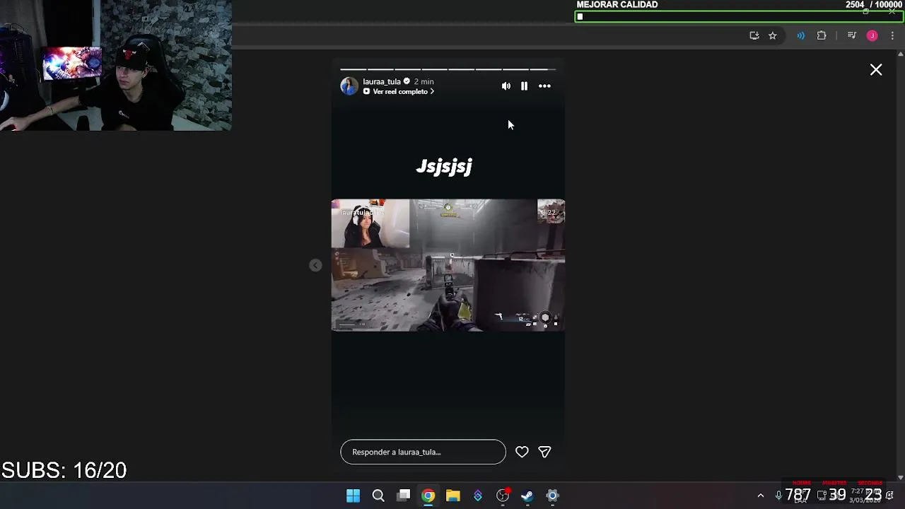Open Chrome media controls icon

pos(852,35)
